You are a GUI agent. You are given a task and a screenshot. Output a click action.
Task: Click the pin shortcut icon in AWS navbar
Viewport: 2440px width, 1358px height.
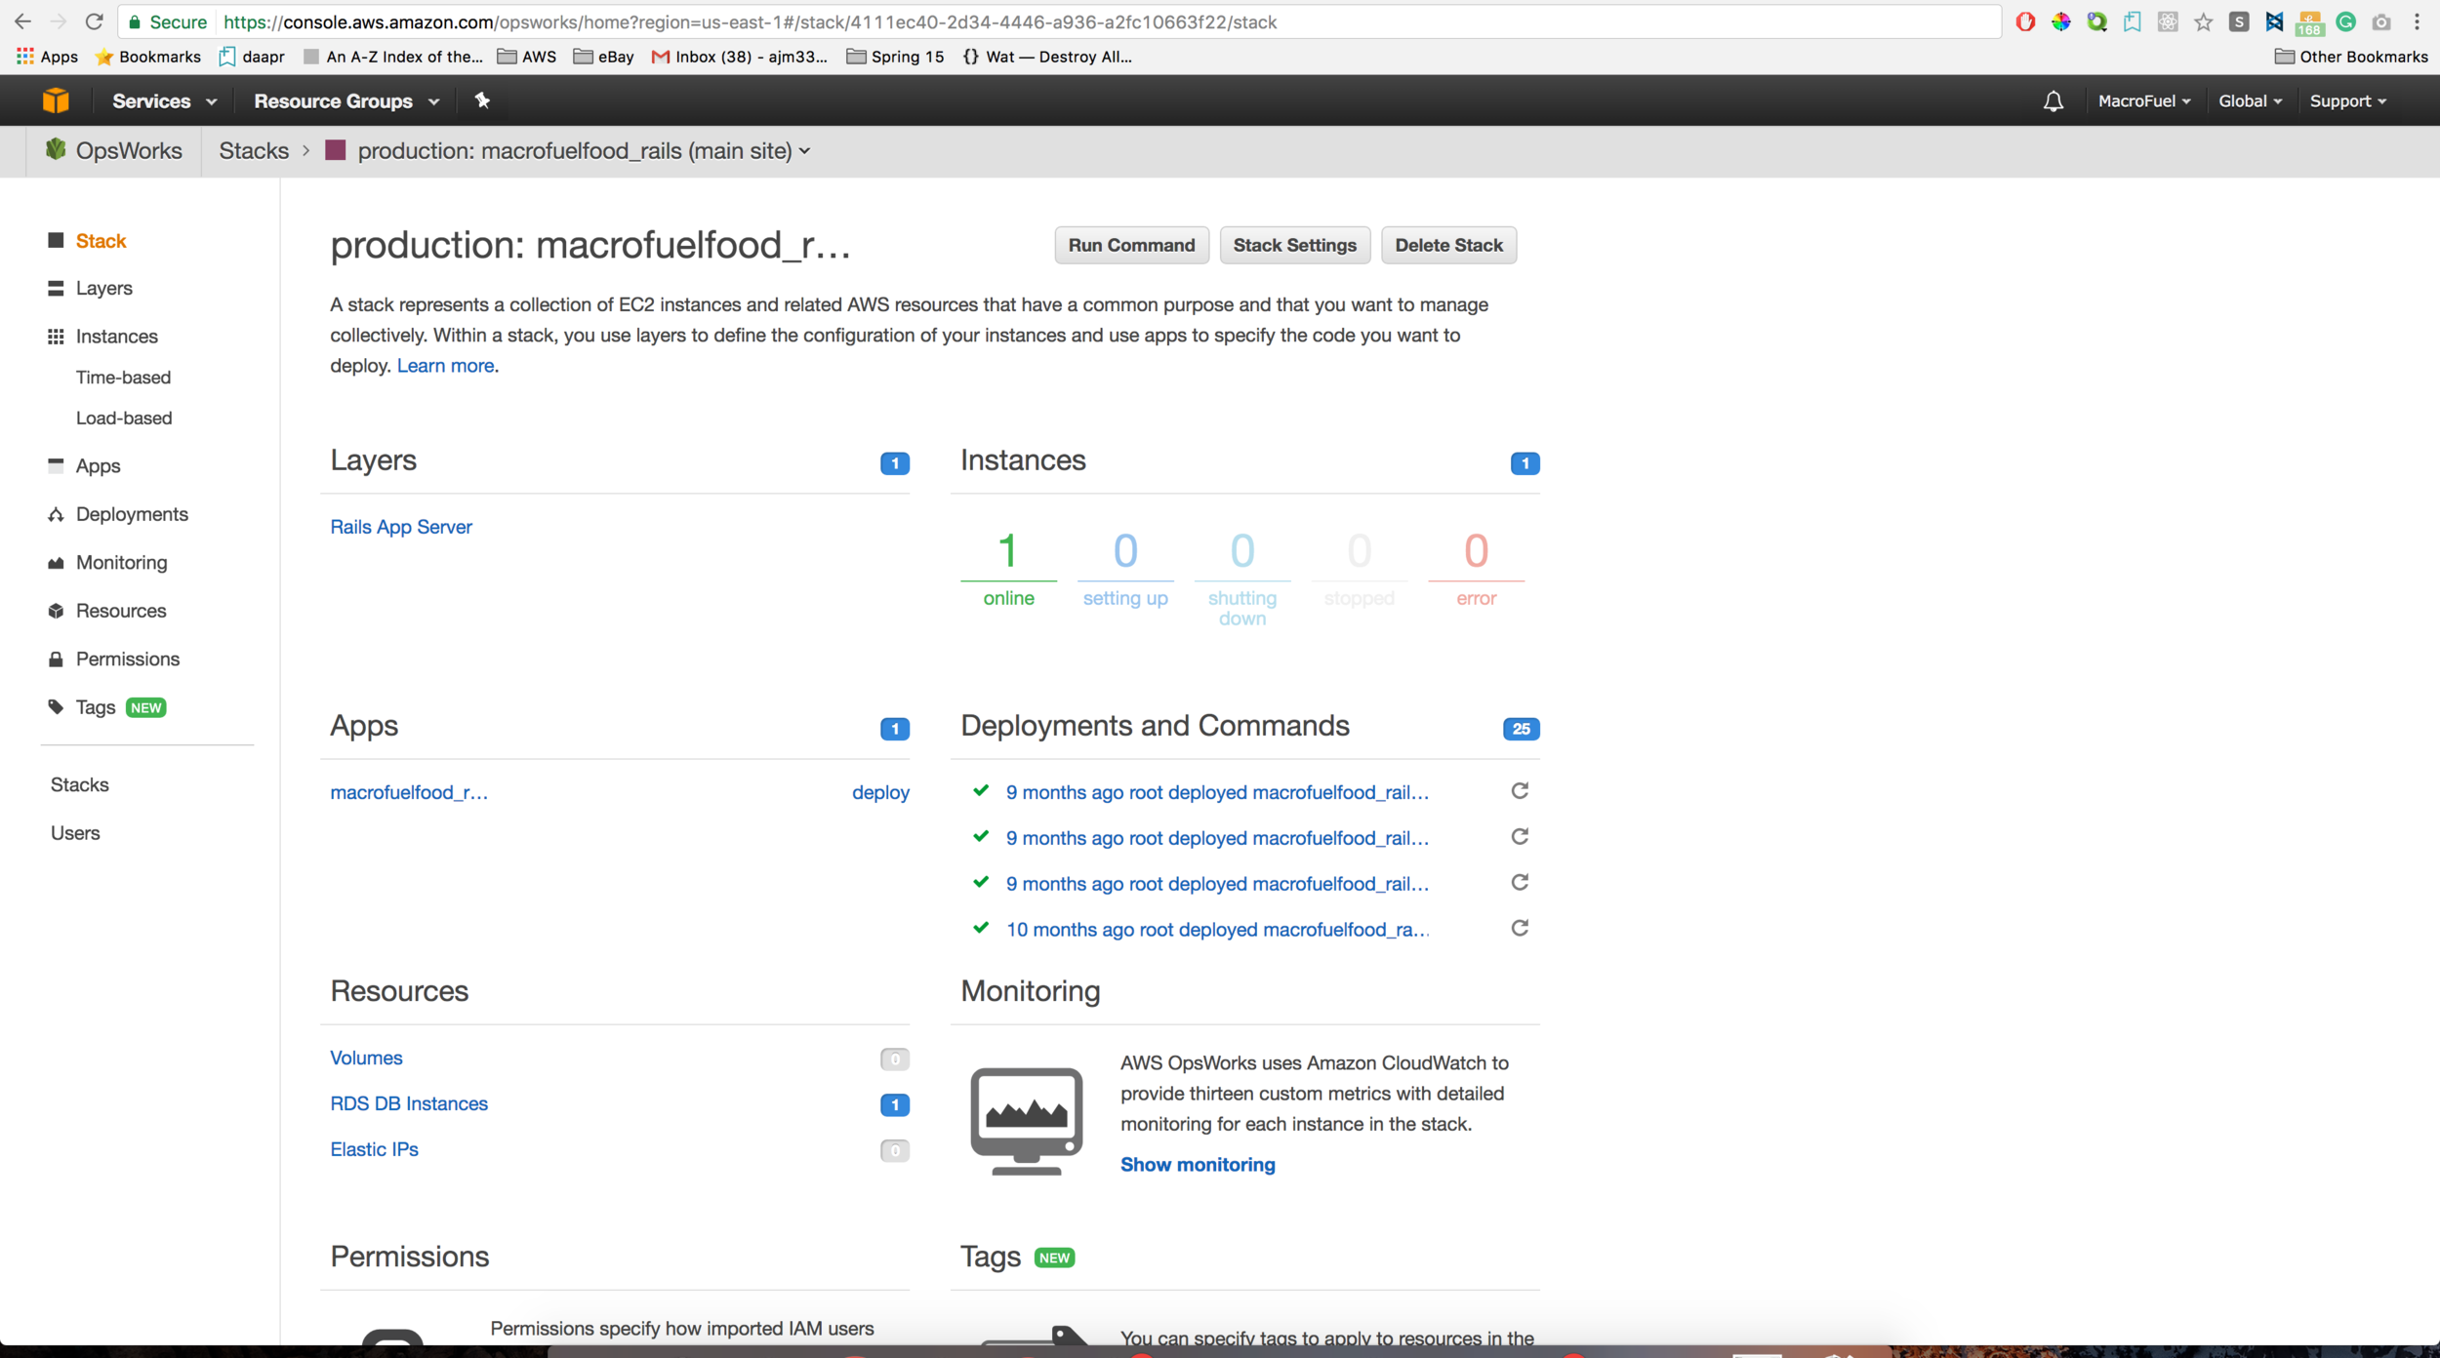[x=482, y=100]
